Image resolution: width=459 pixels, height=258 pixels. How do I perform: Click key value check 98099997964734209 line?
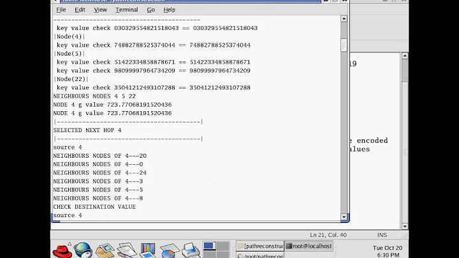[x=154, y=71]
